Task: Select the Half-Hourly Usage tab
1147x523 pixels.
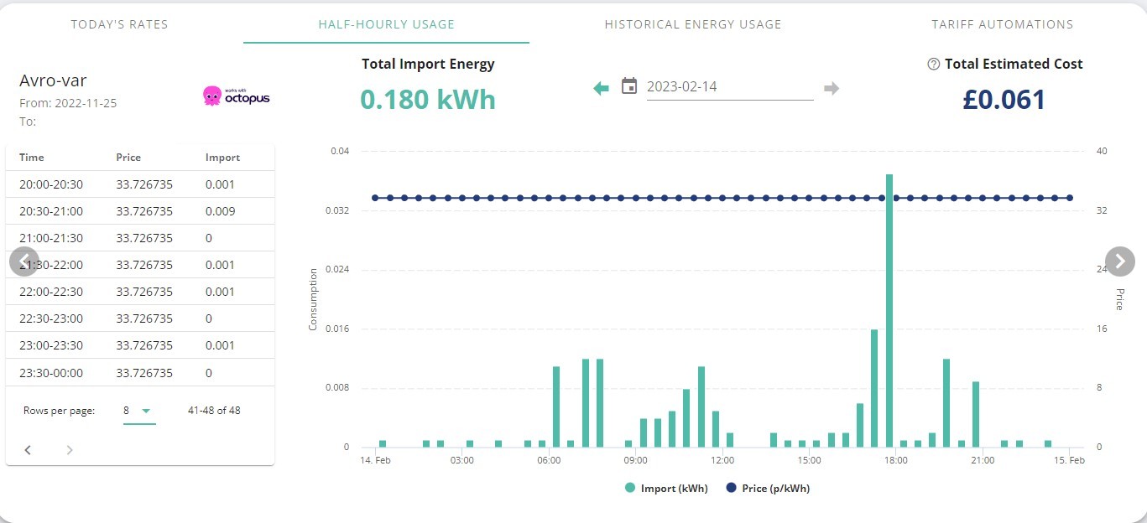Action: (386, 24)
